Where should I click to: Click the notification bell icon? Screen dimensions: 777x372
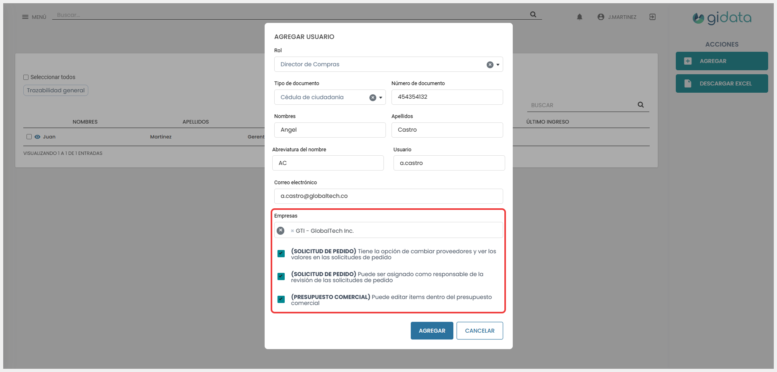[x=579, y=17]
